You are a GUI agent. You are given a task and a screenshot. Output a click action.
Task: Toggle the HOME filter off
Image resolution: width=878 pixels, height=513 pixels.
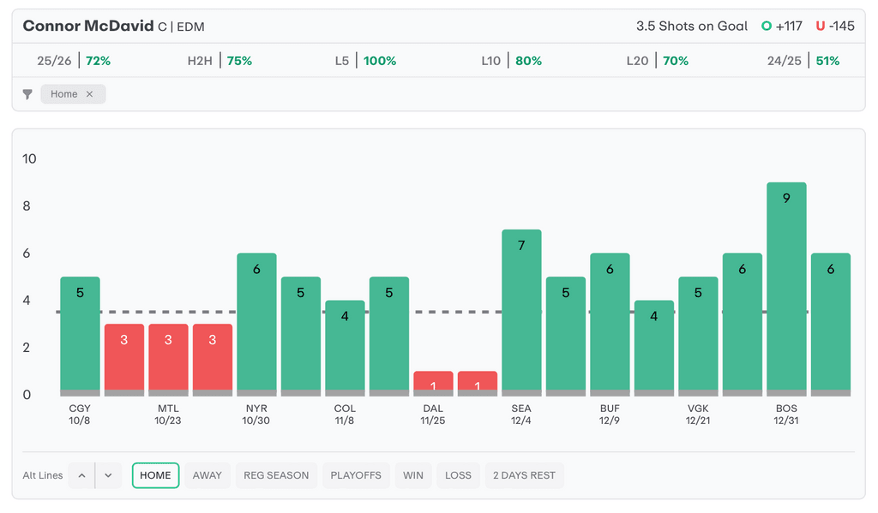tap(155, 475)
